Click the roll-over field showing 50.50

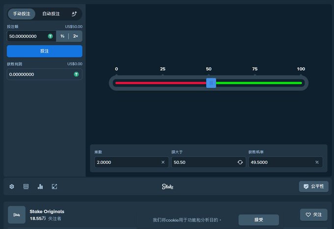pos(209,162)
